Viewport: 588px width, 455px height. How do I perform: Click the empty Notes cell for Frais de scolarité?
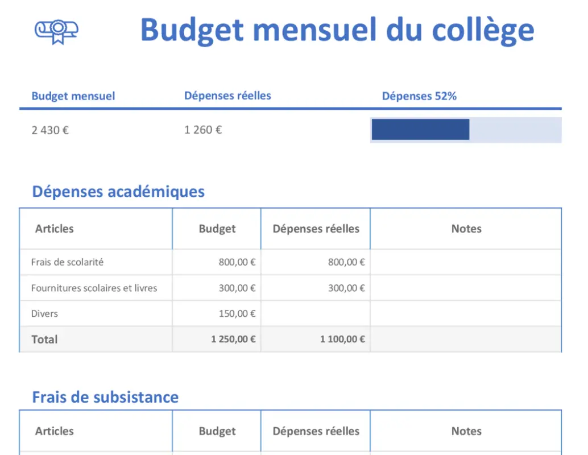coord(466,262)
